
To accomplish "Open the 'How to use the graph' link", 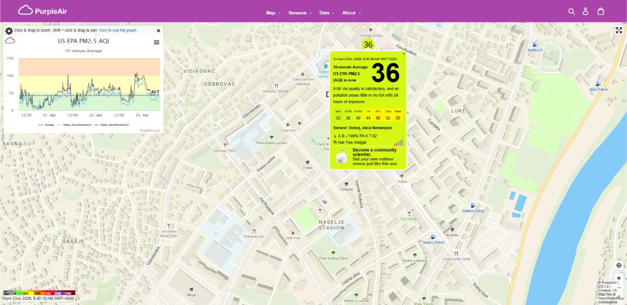I will [x=119, y=30].
